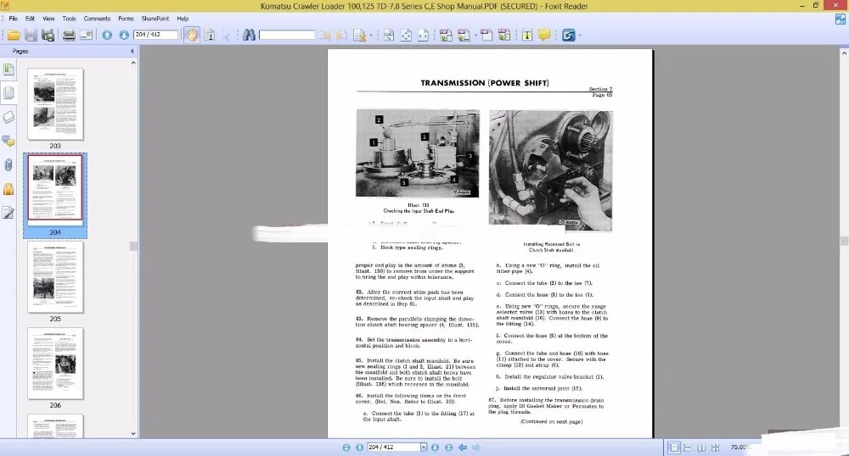Click the bottom First Page button
849x456 pixels.
[x=346, y=448]
